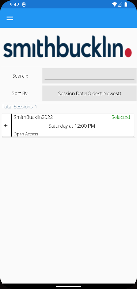The width and height of the screenshot is (137, 289).
Task: Tap the Sort By: label
Action: [20, 93]
